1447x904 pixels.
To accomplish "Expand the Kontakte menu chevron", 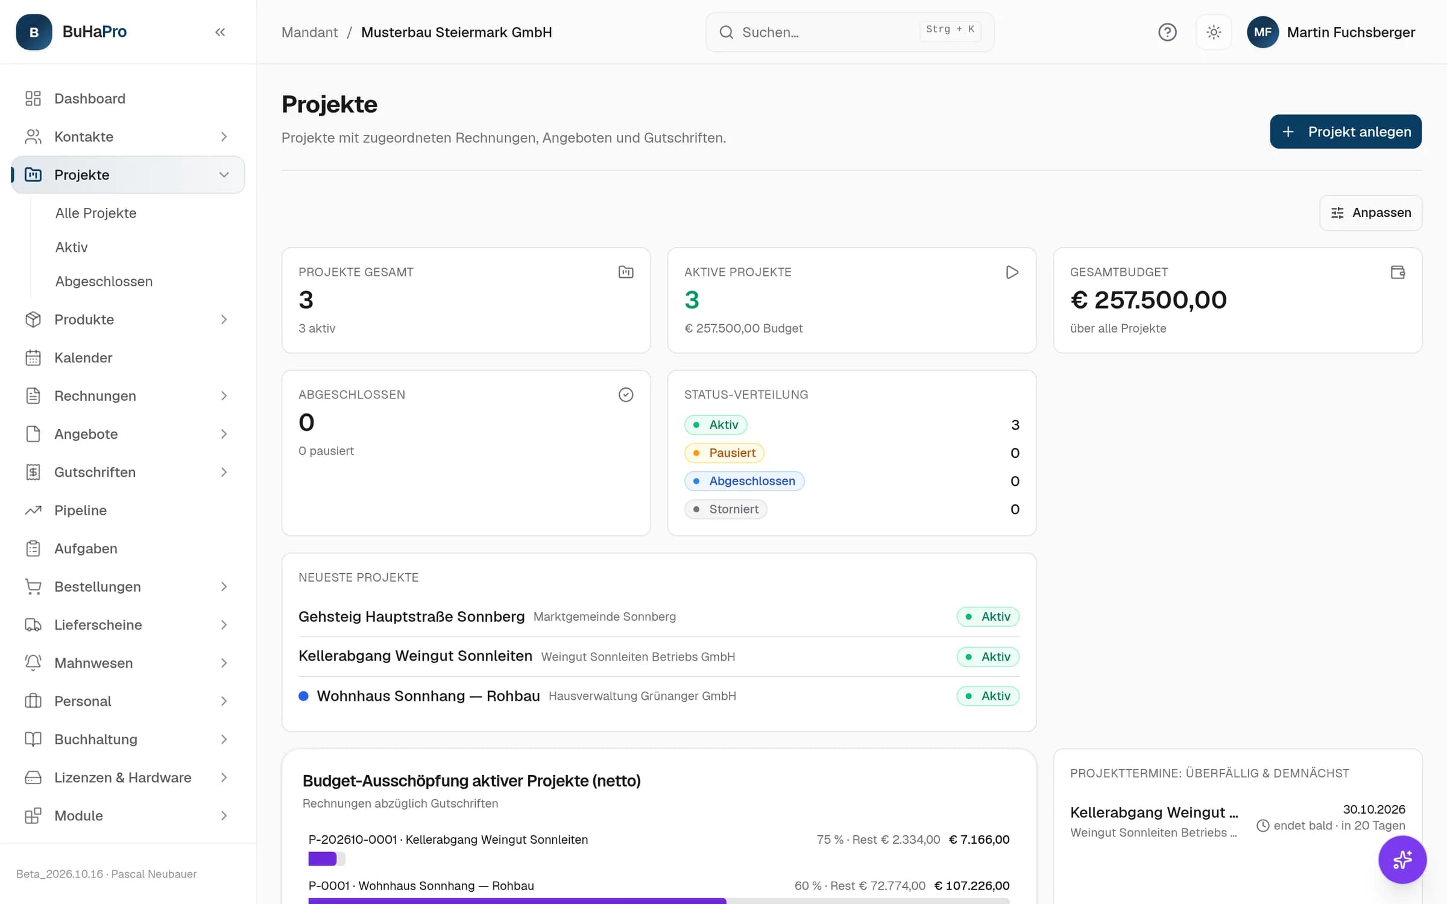I will click(x=224, y=137).
